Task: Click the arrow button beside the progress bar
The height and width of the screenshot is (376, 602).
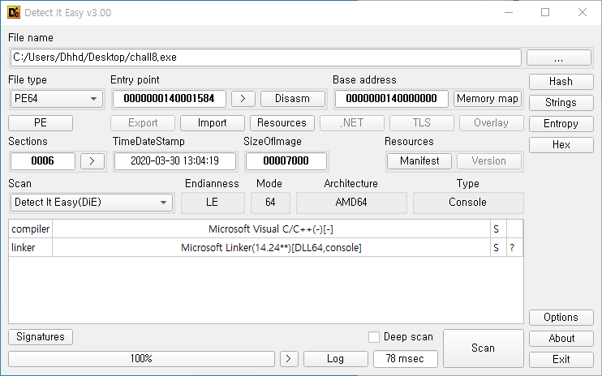Action: pyautogui.click(x=288, y=359)
